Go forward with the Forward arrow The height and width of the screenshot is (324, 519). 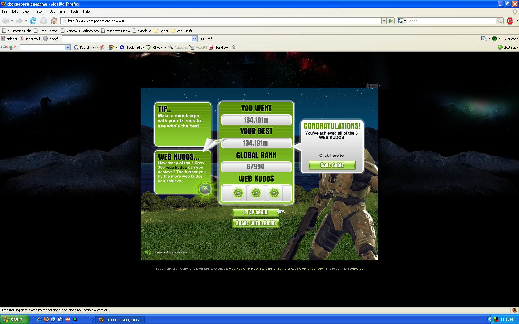click(x=19, y=21)
